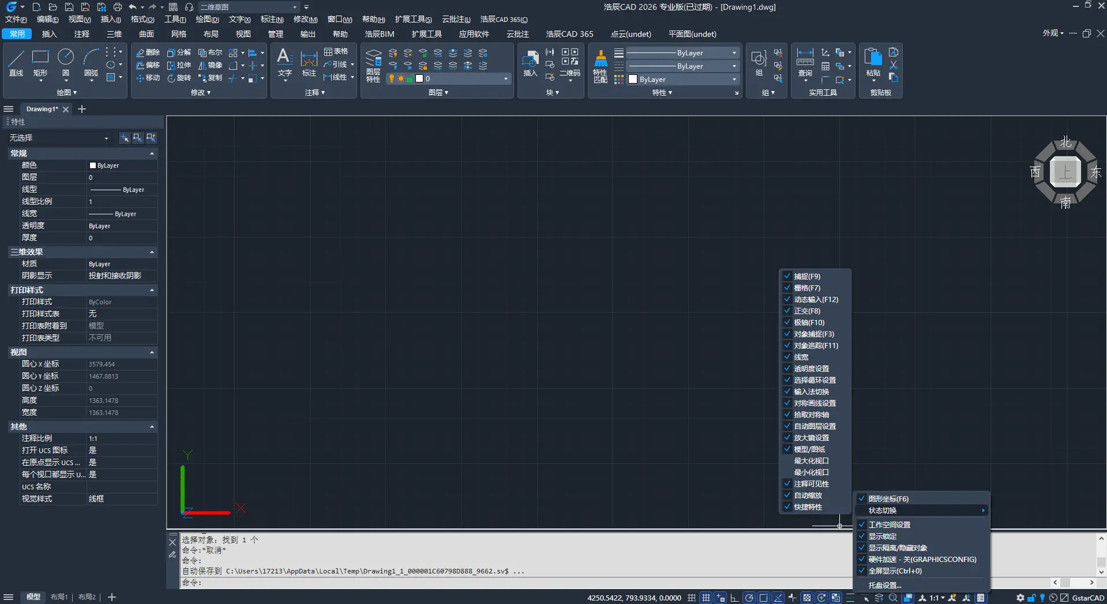Image resolution: width=1107 pixels, height=604 pixels.
Task: Click the Match Properties (特性匹配) icon
Action: (601, 66)
